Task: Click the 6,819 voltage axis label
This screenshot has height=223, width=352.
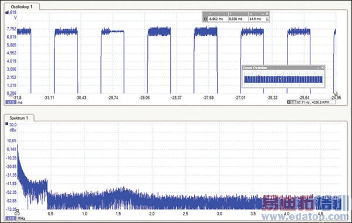Action: (x=12, y=37)
